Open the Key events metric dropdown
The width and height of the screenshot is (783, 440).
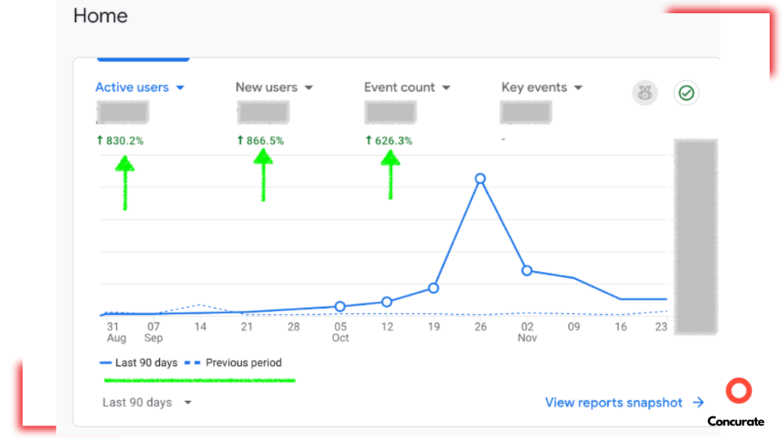click(x=579, y=87)
